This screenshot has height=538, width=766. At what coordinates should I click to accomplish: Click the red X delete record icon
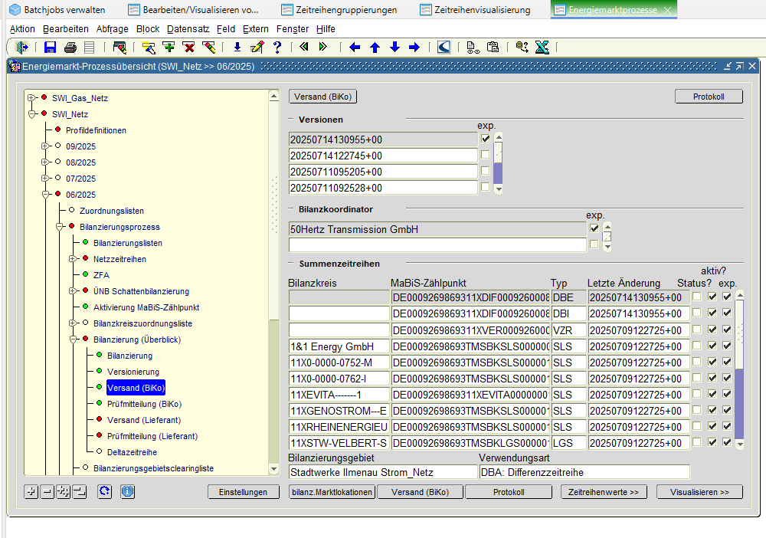pos(188,47)
